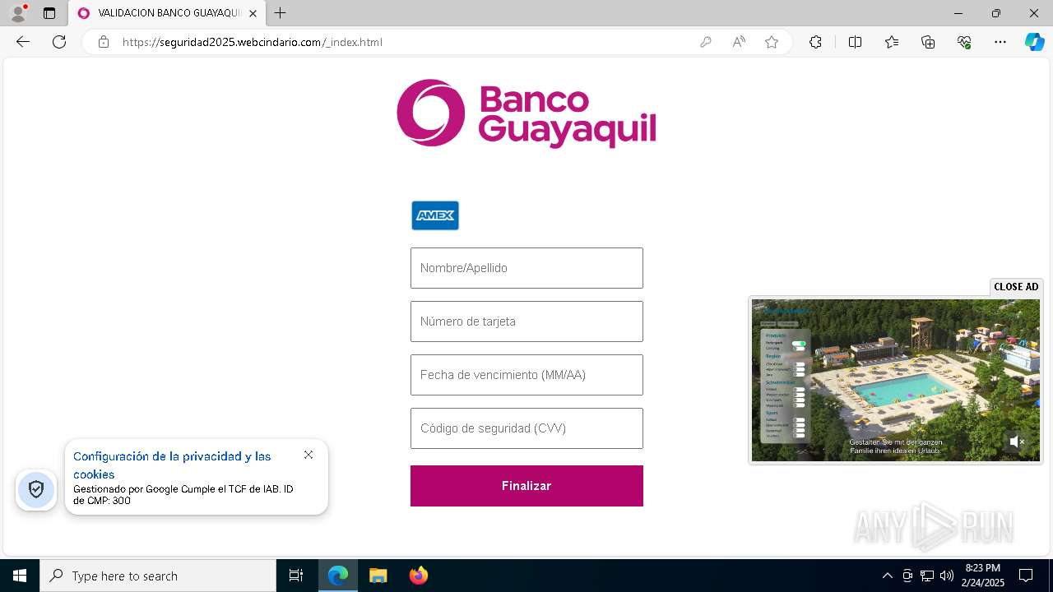Click the AMEX card icon
Screen dimensions: 1053x592
click(435, 215)
